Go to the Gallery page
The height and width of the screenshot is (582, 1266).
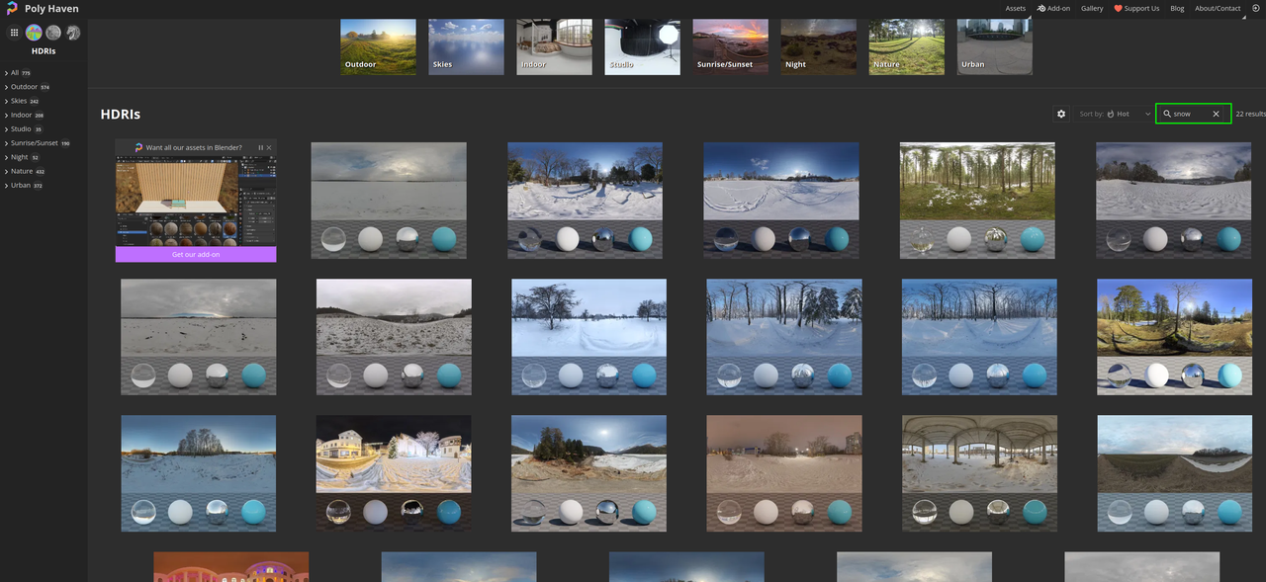(1092, 8)
